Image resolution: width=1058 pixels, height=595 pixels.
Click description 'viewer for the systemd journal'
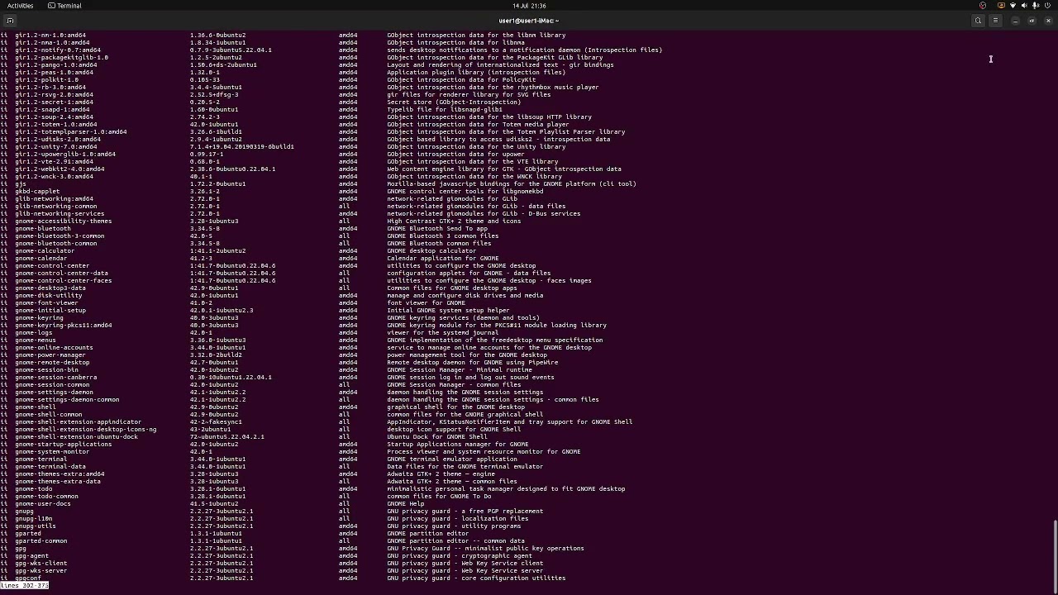443,333
